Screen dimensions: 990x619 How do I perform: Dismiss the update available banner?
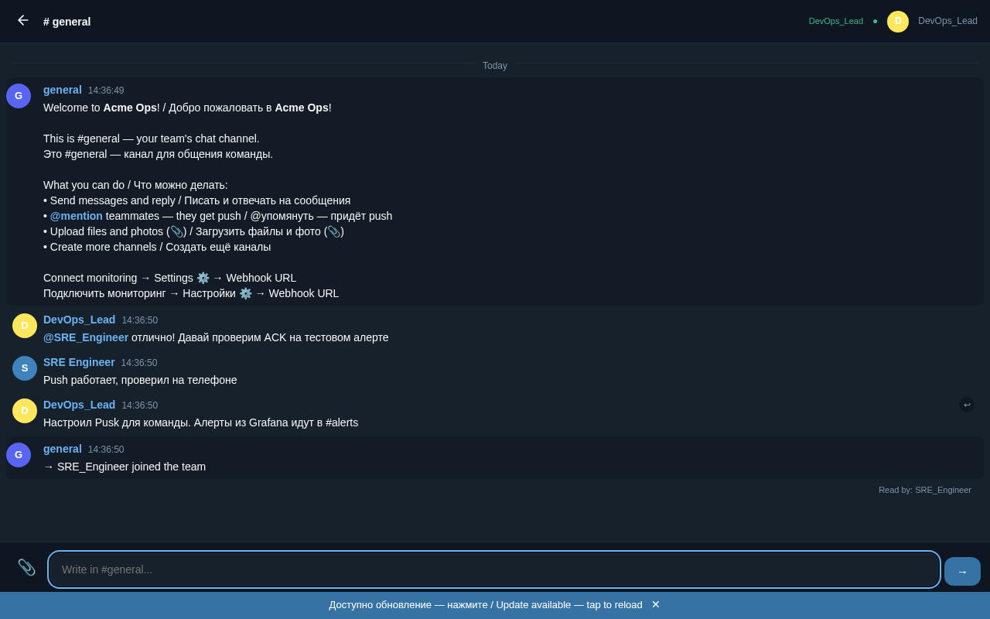coord(656,604)
